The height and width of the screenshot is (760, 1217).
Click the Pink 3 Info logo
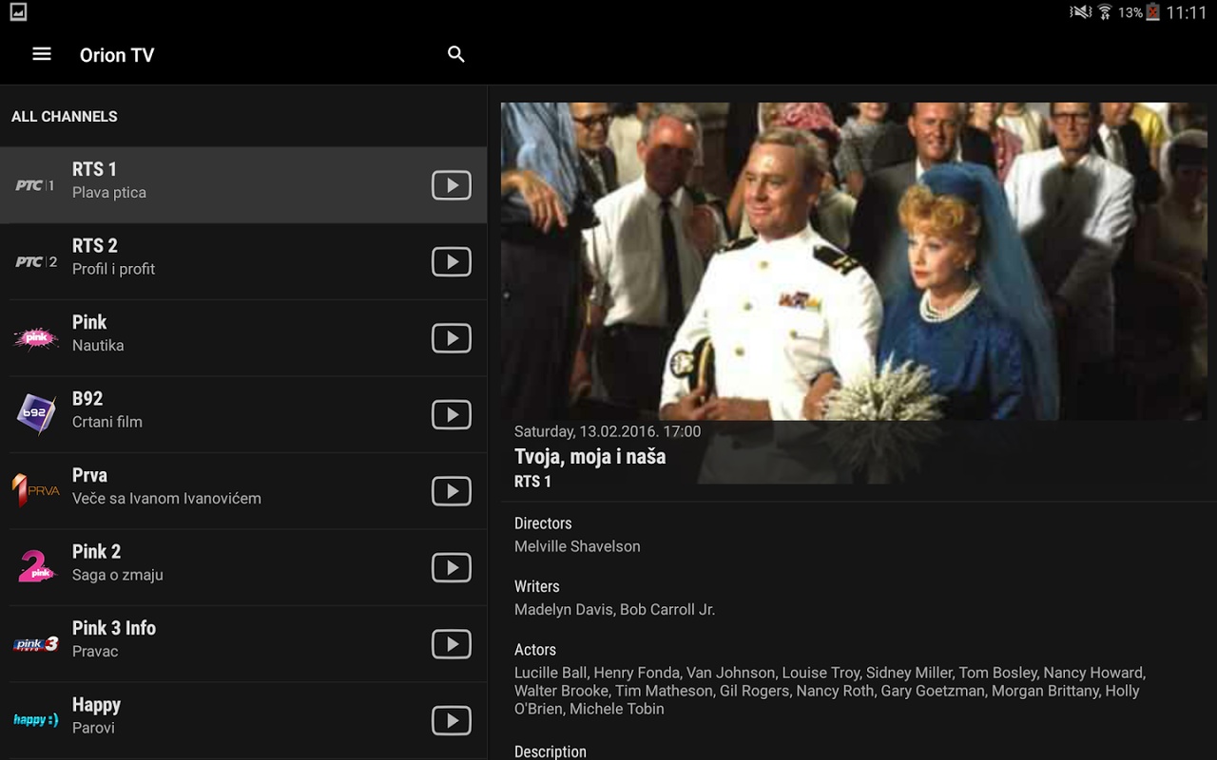36,644
